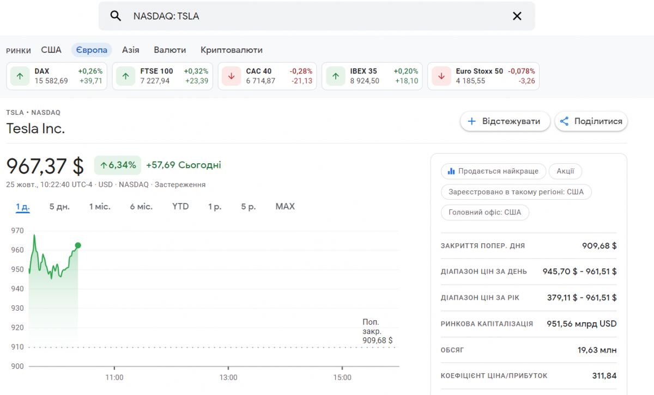This screenshot has width=654, height=395.
Task: Select the MAX chart range
Action: coord(285,207)
